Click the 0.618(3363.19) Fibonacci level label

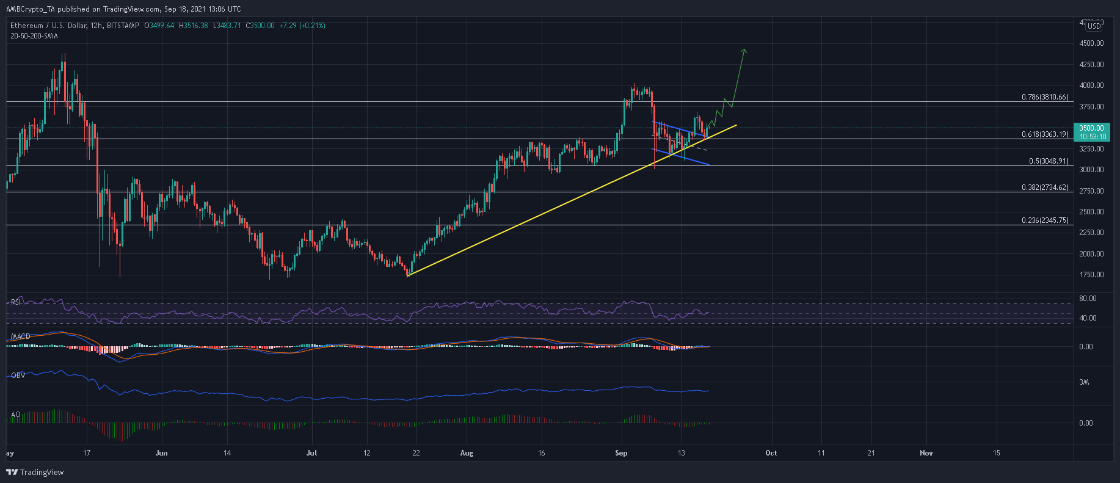pyautogui.click(x=1045, y=134)
